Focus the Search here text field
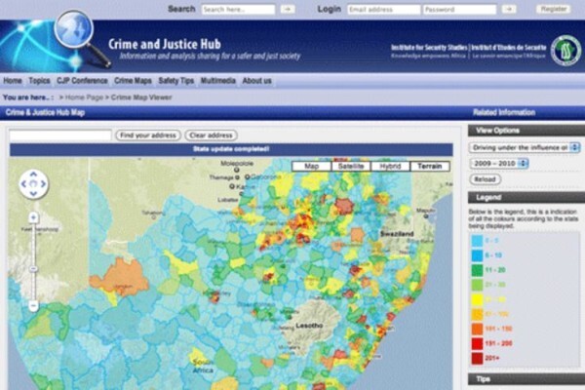Image resolution: width=585 pixels, height=390 pixels. click(238, 10)
